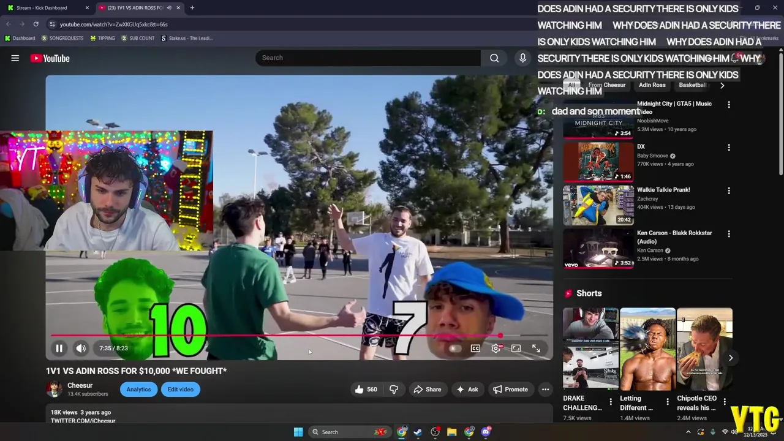The width and height of the screenshot is (784, 441).
Task: Open the YouTube hamburger guide menu
Action: click(x=15, y=58)
